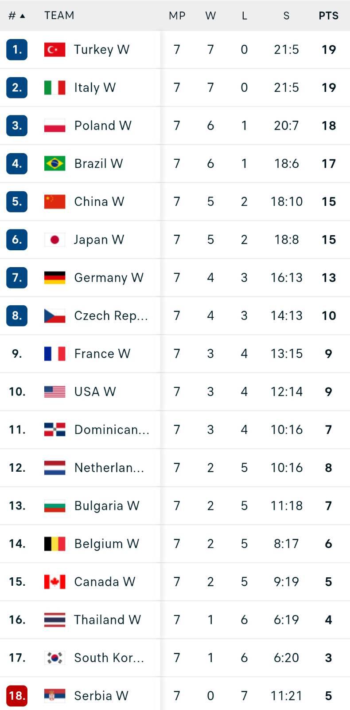Open the Germany W team link

109,278
